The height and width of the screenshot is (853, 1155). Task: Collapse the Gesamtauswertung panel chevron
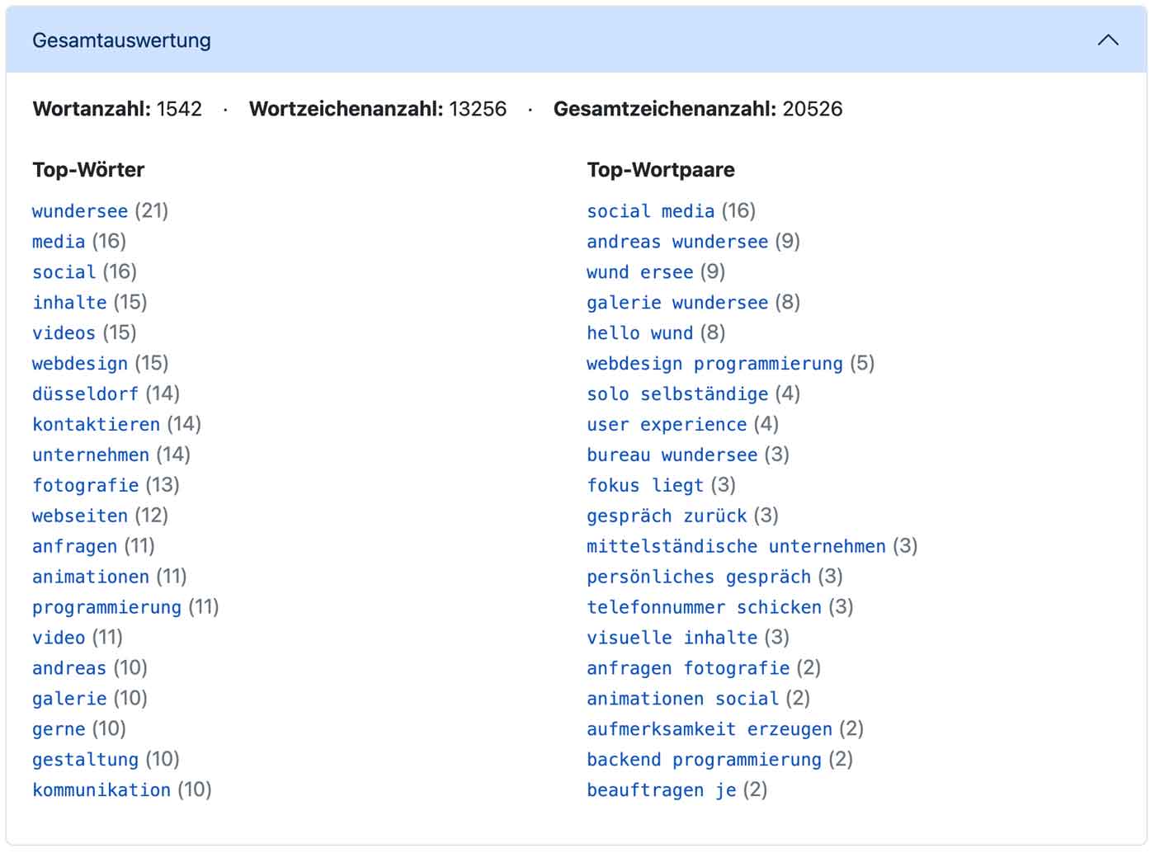coord(1108,40)
